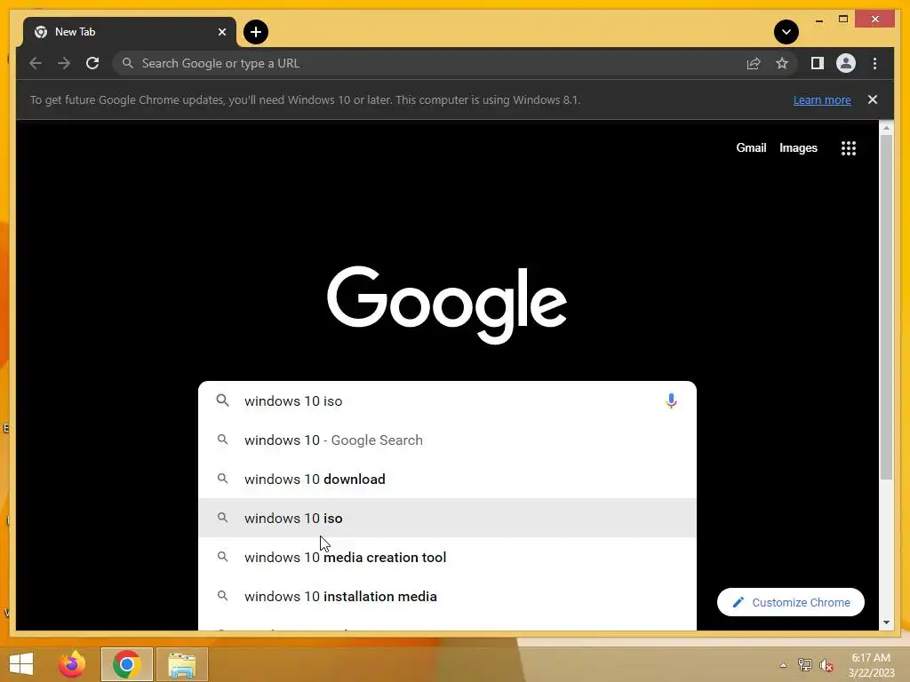This screenshot has width=910, height=682.
Task: Click the back navigation arrow
Action: click(36, 63)
